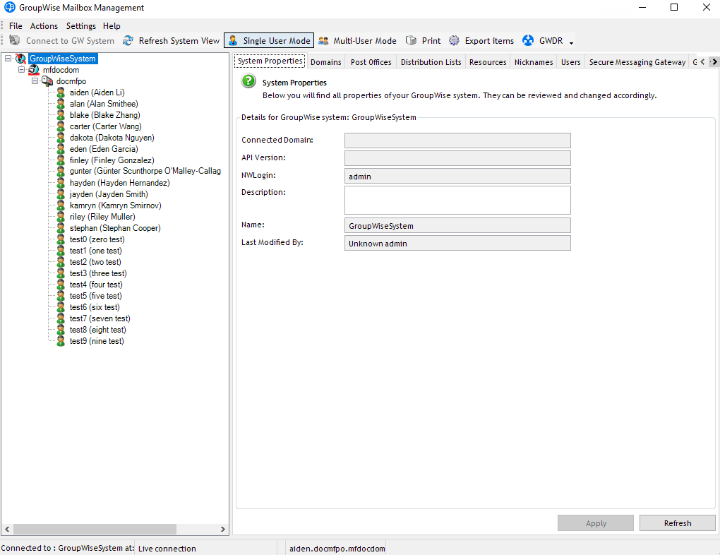Select the System Properties tab
The image size is (720, 555).
pos(270,61)
